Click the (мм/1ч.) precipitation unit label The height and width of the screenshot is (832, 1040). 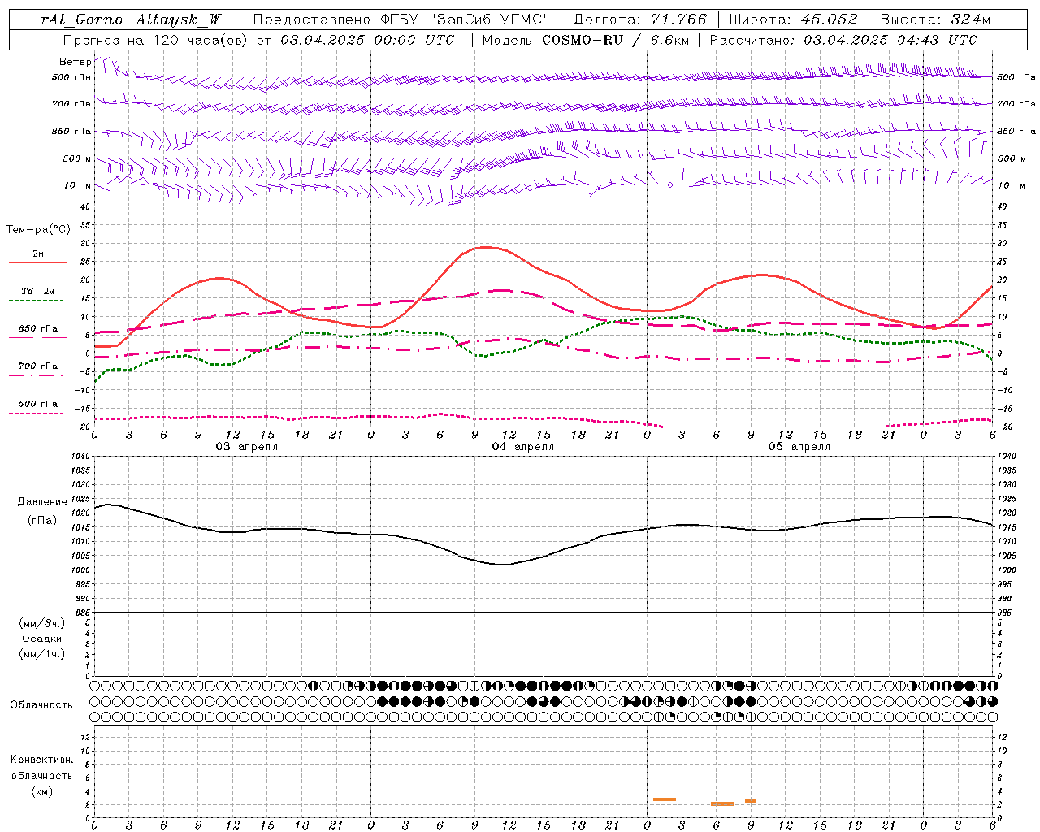[42, 654]
